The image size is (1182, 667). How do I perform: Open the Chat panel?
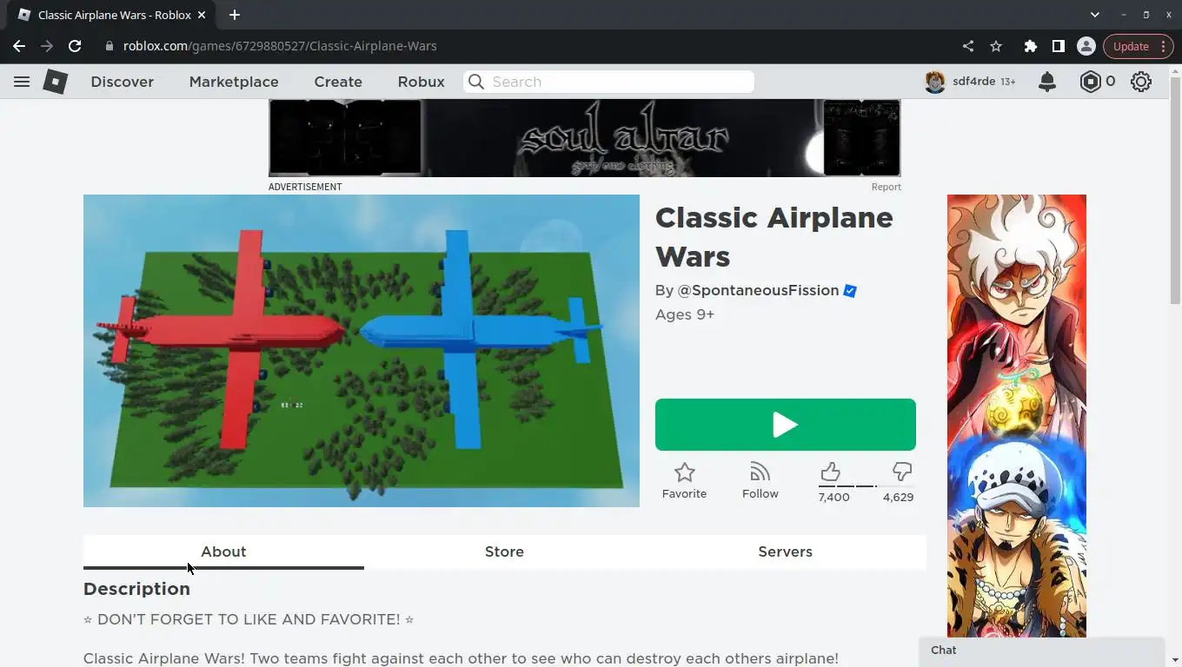(x=1041, y=650)
